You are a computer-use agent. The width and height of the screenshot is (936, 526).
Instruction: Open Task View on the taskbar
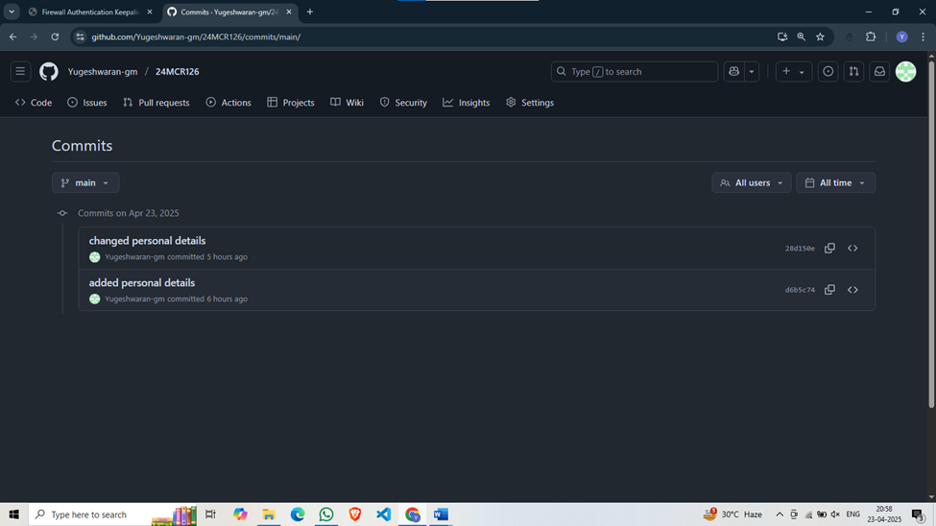pos(210,514)
